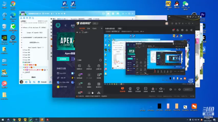Viewport: 218px width, 122px height.
Task: Open notifications bell in streaming app
Action: pyautogui.click(x=187, y=30)
